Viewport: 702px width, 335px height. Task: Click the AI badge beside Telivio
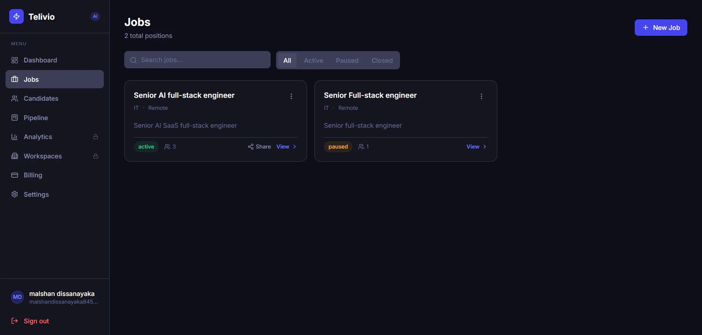[95, 16]
